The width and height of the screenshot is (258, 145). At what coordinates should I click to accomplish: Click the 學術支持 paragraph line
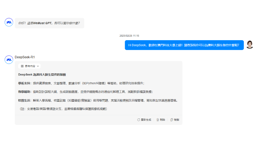point(81,83)
